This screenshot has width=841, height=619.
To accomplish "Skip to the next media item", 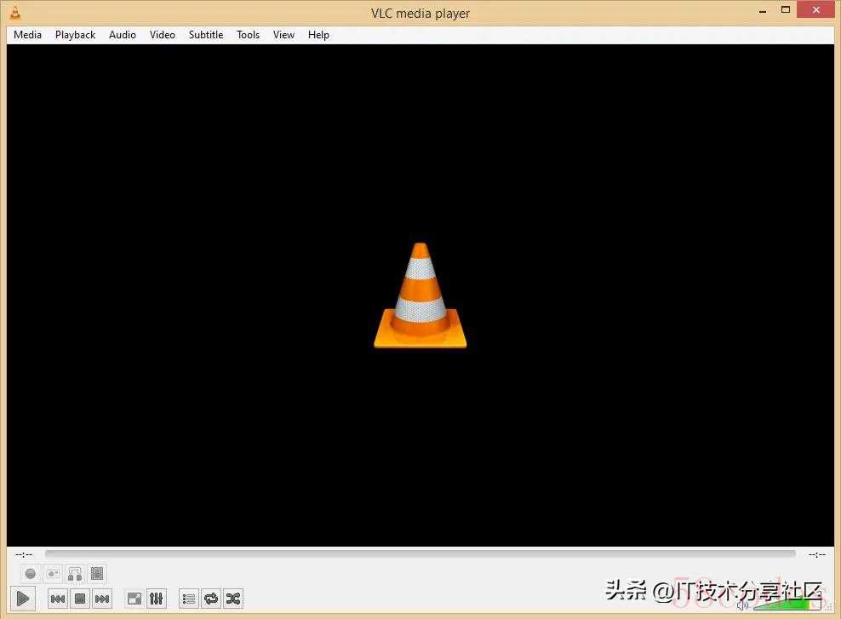I will 102,599.
